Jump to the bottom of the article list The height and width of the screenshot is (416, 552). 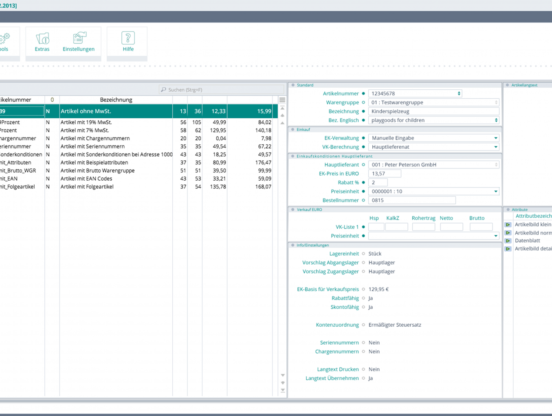coord(283,390)
